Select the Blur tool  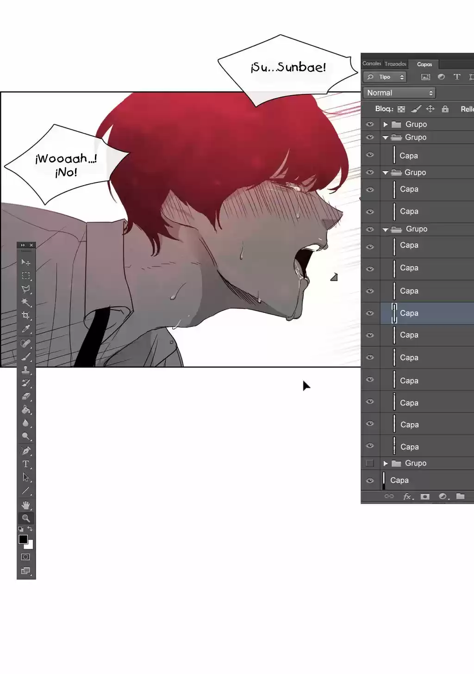25,423
